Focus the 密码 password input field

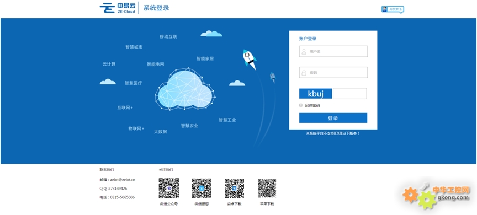[333, 72]
